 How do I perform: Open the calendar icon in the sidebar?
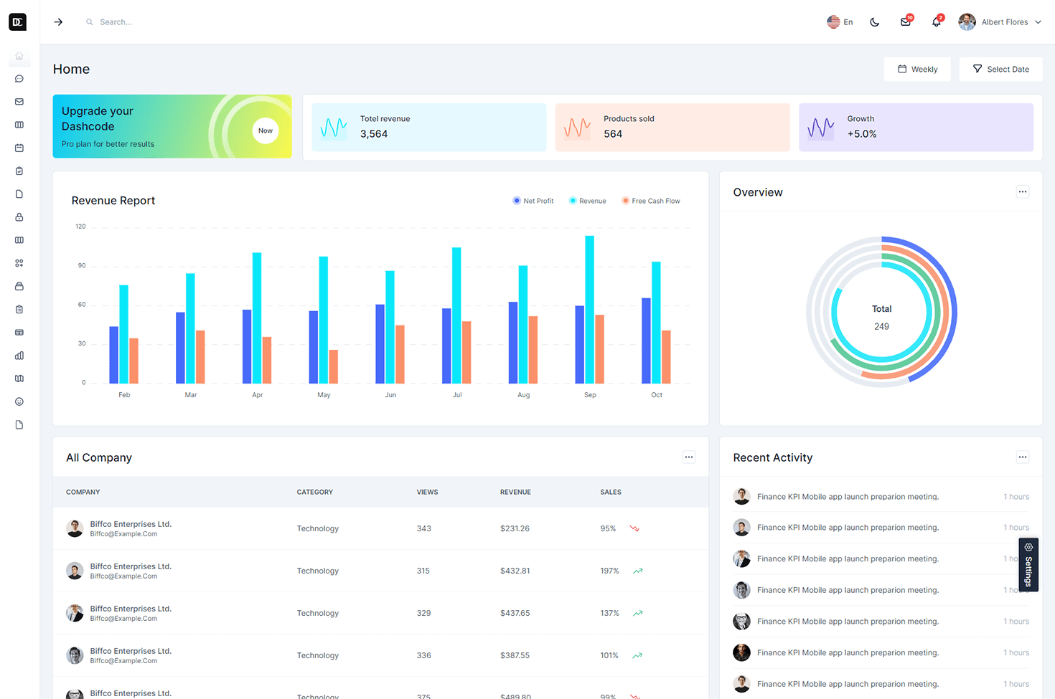19,148
